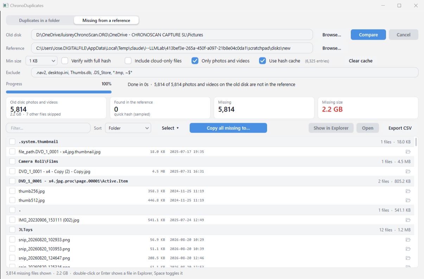Screen dimensions: 424x279
Task: Click the Old disk 5,814 photos card
Action: (x=56, y=108)
